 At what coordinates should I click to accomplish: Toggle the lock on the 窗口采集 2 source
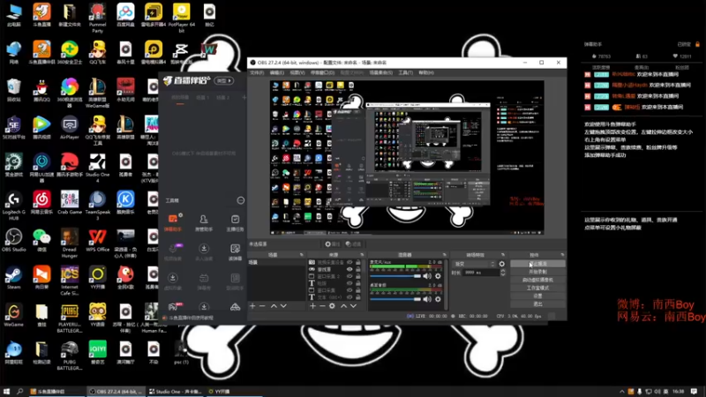click(x=358, y=276)
